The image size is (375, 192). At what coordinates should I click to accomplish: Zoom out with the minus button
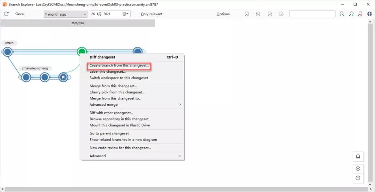coord(358,178)
